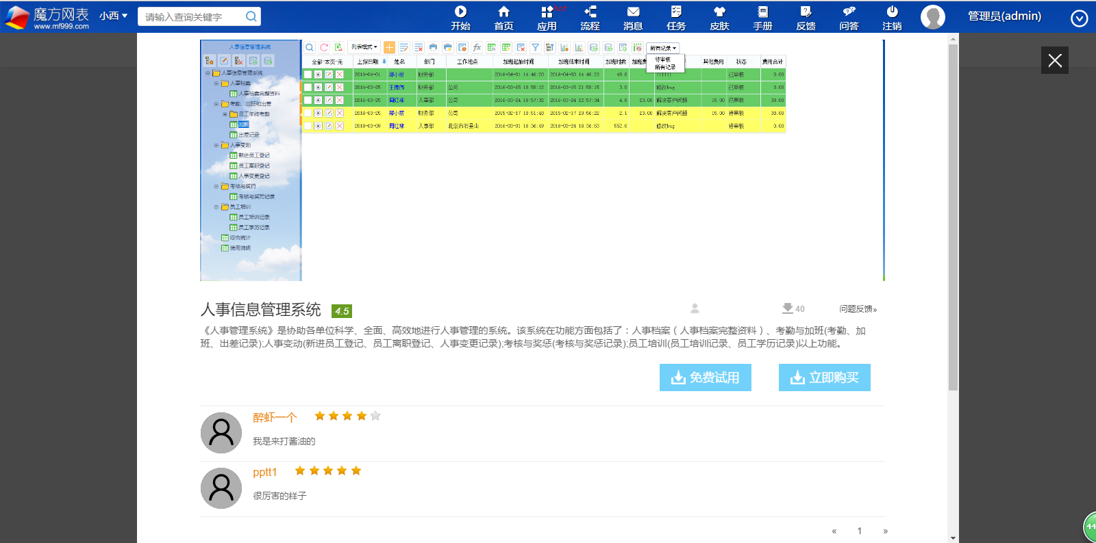
Task: Click review text 很厉害的样子
Action: [x=279, y=496]
